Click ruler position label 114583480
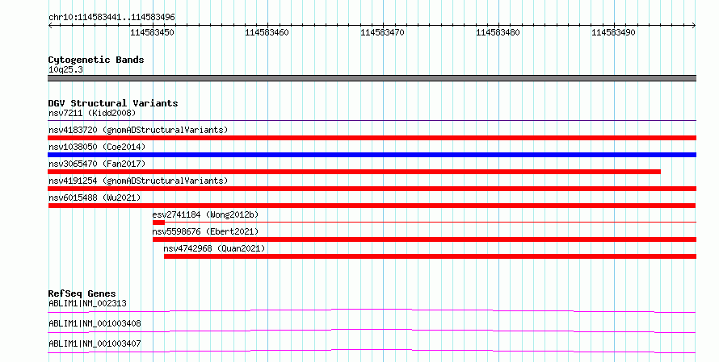Screen dimensions: 719x362 coord(498,32)
